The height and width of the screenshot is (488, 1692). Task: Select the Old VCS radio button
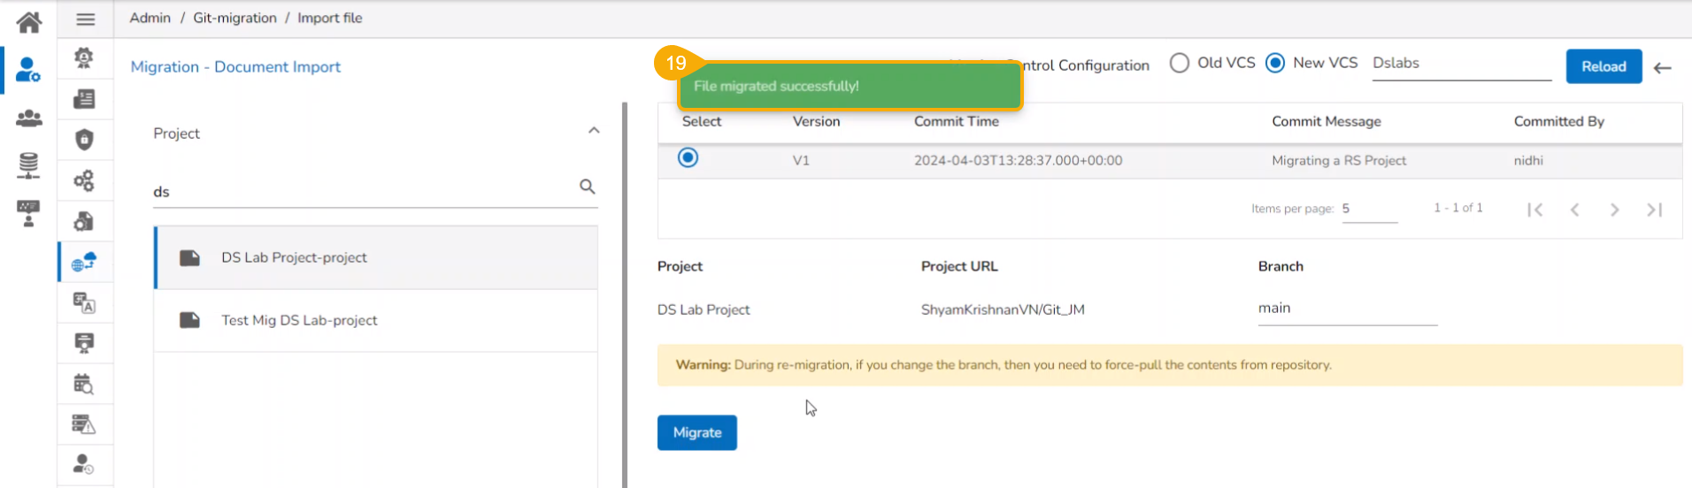(x=1179, y=63)
